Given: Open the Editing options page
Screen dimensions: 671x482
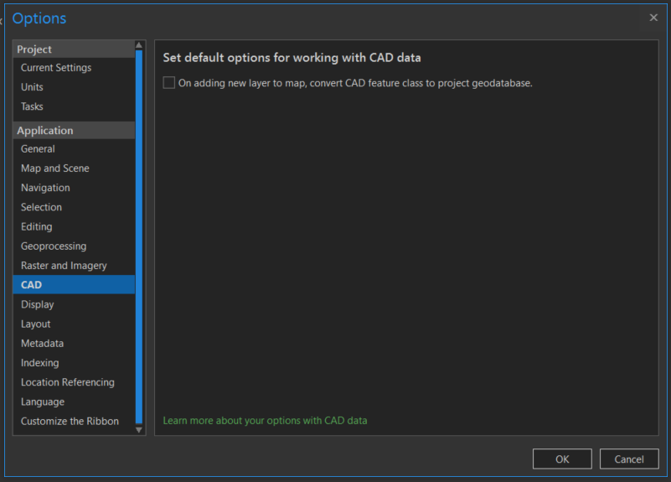Looking at the screenshot, I should pyautogui.click(x=37, y=226).
